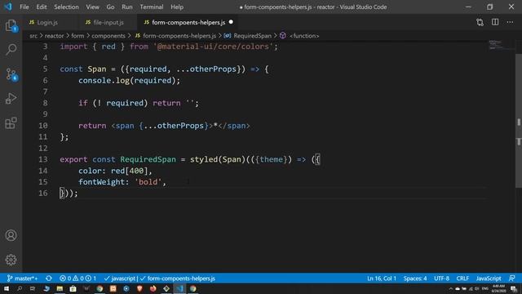This screenshot has width=522, height=294.
Task: Open the Help menu
Action: point(177,7)
